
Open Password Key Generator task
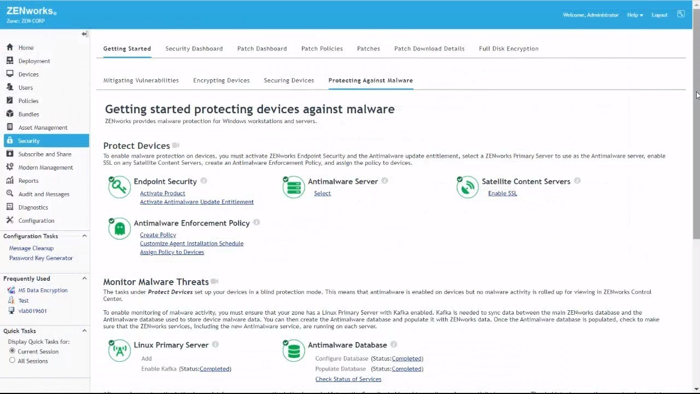(41, 258)
